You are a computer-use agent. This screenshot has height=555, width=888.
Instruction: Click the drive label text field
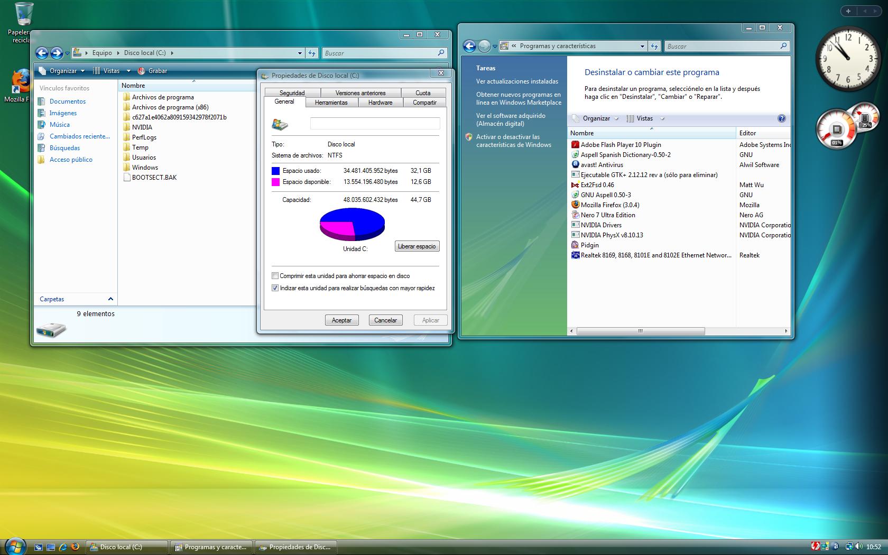(375, 123)
